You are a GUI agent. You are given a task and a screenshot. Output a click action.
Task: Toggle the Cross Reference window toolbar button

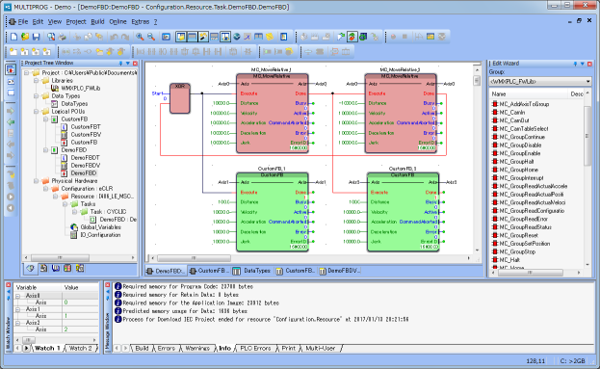tap(214, 37)
